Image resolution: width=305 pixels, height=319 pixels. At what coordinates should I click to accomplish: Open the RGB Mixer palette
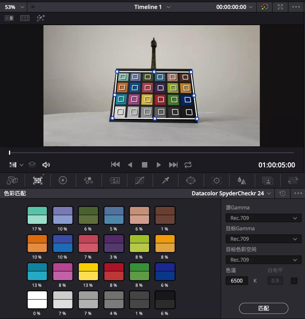click(88, 180)
